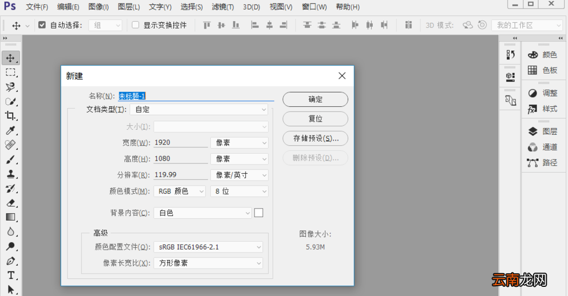Open the History panel icon
568x296 pixels.
510,55
